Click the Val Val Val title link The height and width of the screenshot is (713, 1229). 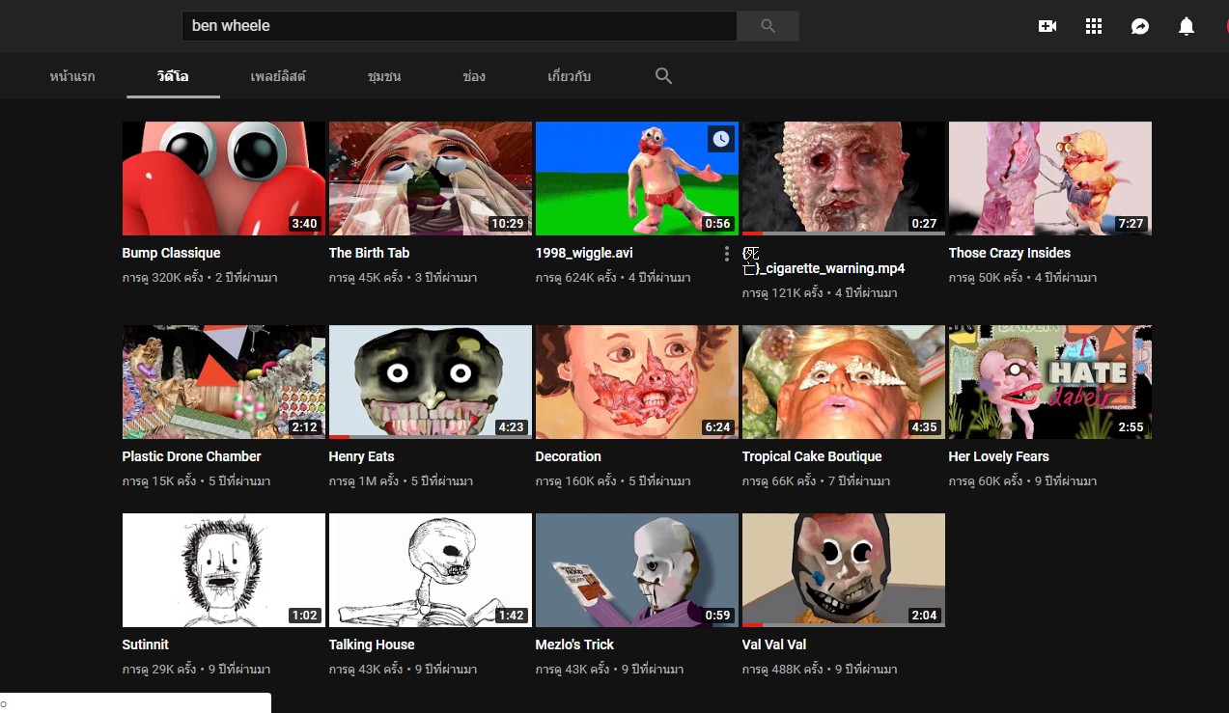pyautogui.click(x=774, y=644)
